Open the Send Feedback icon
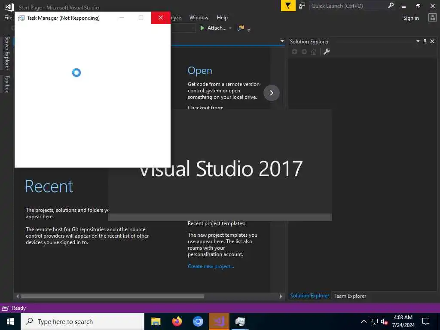 (x=302, y=6)
